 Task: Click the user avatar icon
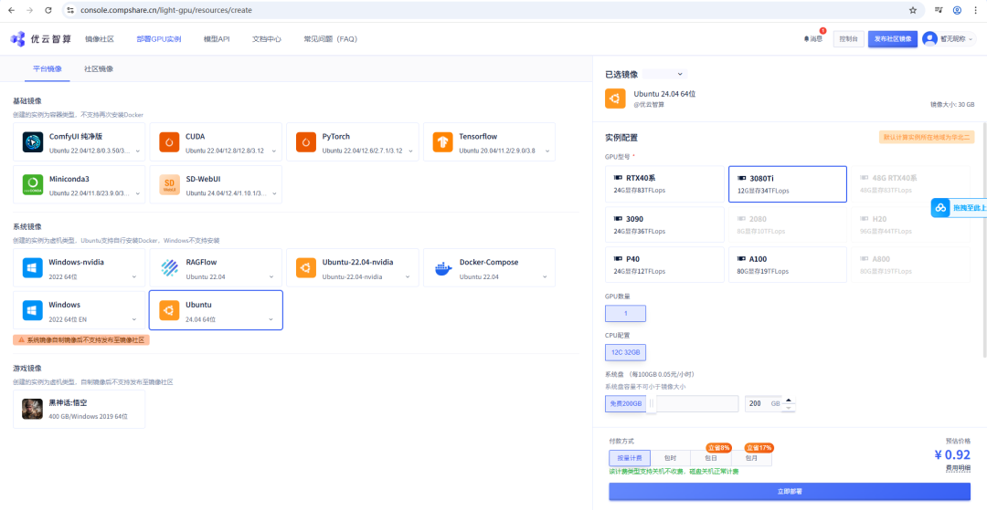point(929,39)
